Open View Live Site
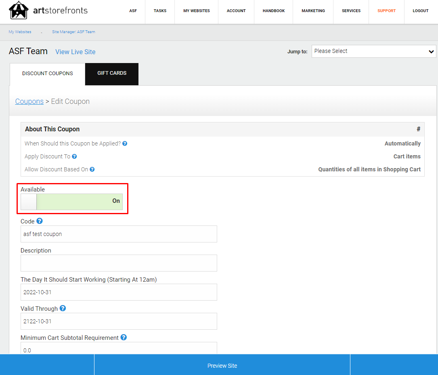This screenshot has height=375, width=438. point(75,52)
